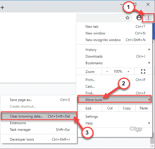Click the Paste button in Edit row
The height and width of the screenshot is (149, 155).
click(144, 108)
